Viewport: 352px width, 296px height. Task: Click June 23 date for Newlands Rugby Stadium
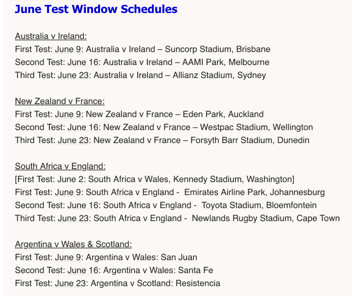pyautogui.click(x=73, y=218)
